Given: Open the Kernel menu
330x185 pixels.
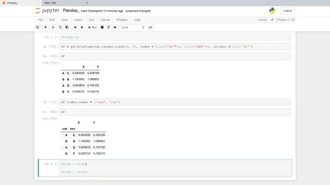Looking at the screenshot, I should click(105, 20).
